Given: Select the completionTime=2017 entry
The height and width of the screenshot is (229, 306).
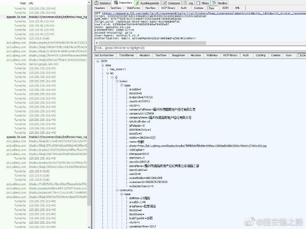Looking at the screenshot, I should (x=142, y=226).
